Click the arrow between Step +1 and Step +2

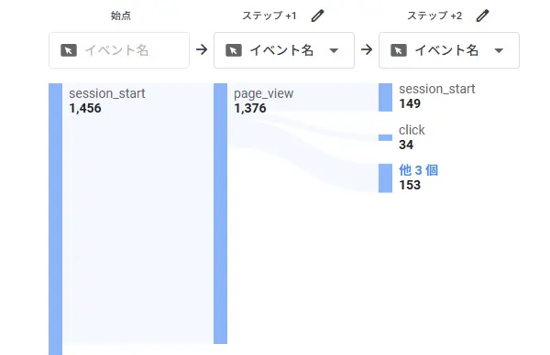tap(367, 49)
